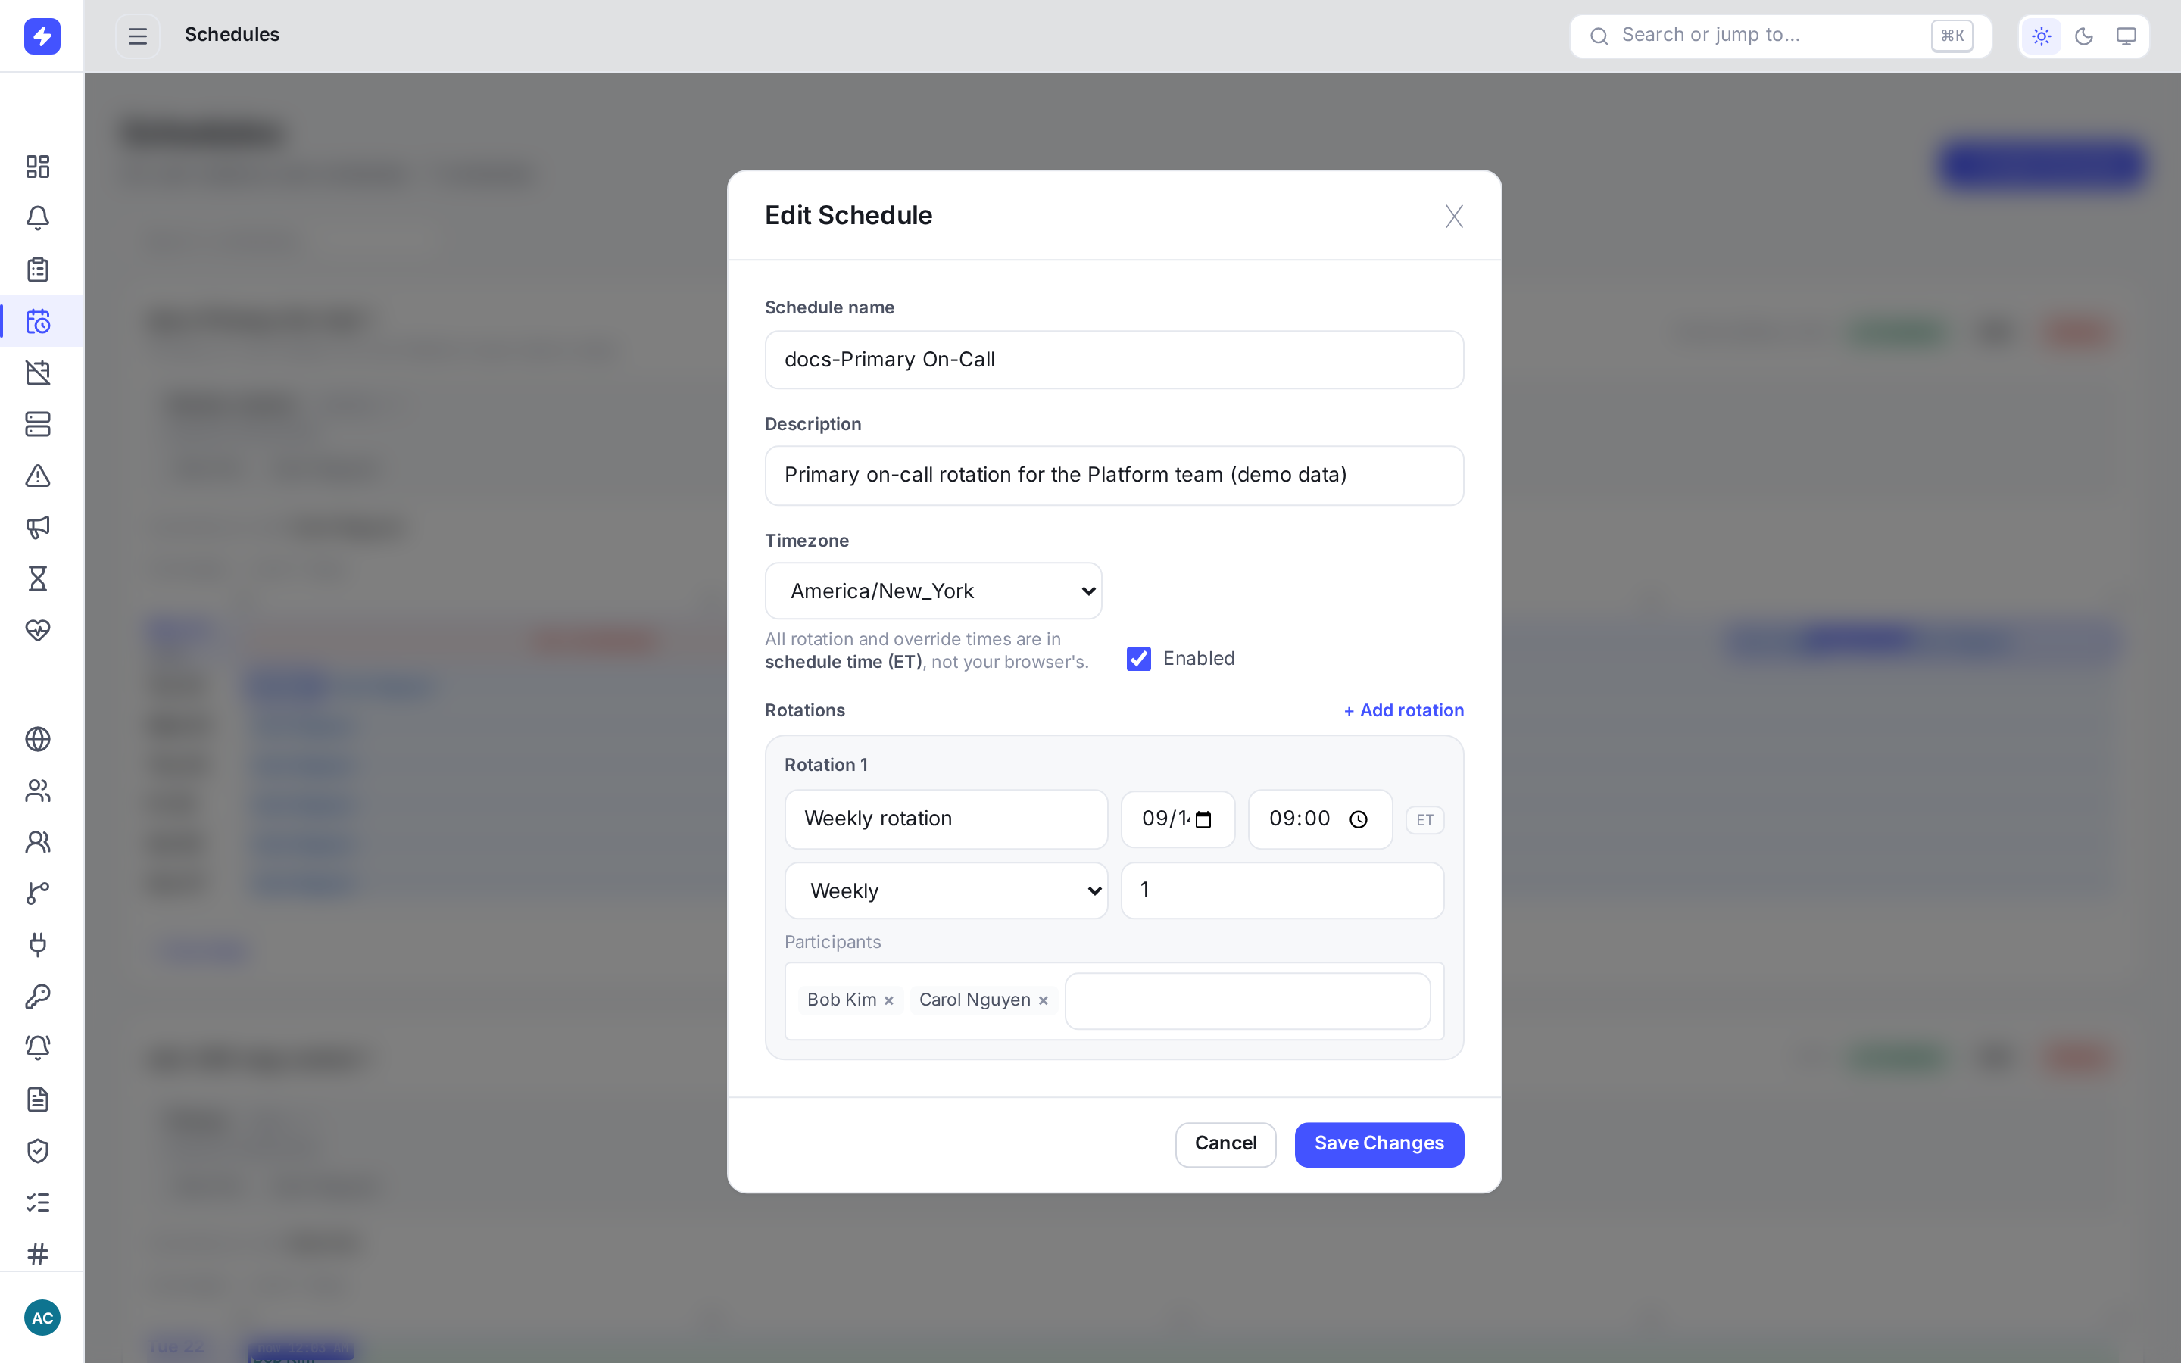Open the alerts bell icon in sidebar

pyautogui.click(x=38, y=218)
